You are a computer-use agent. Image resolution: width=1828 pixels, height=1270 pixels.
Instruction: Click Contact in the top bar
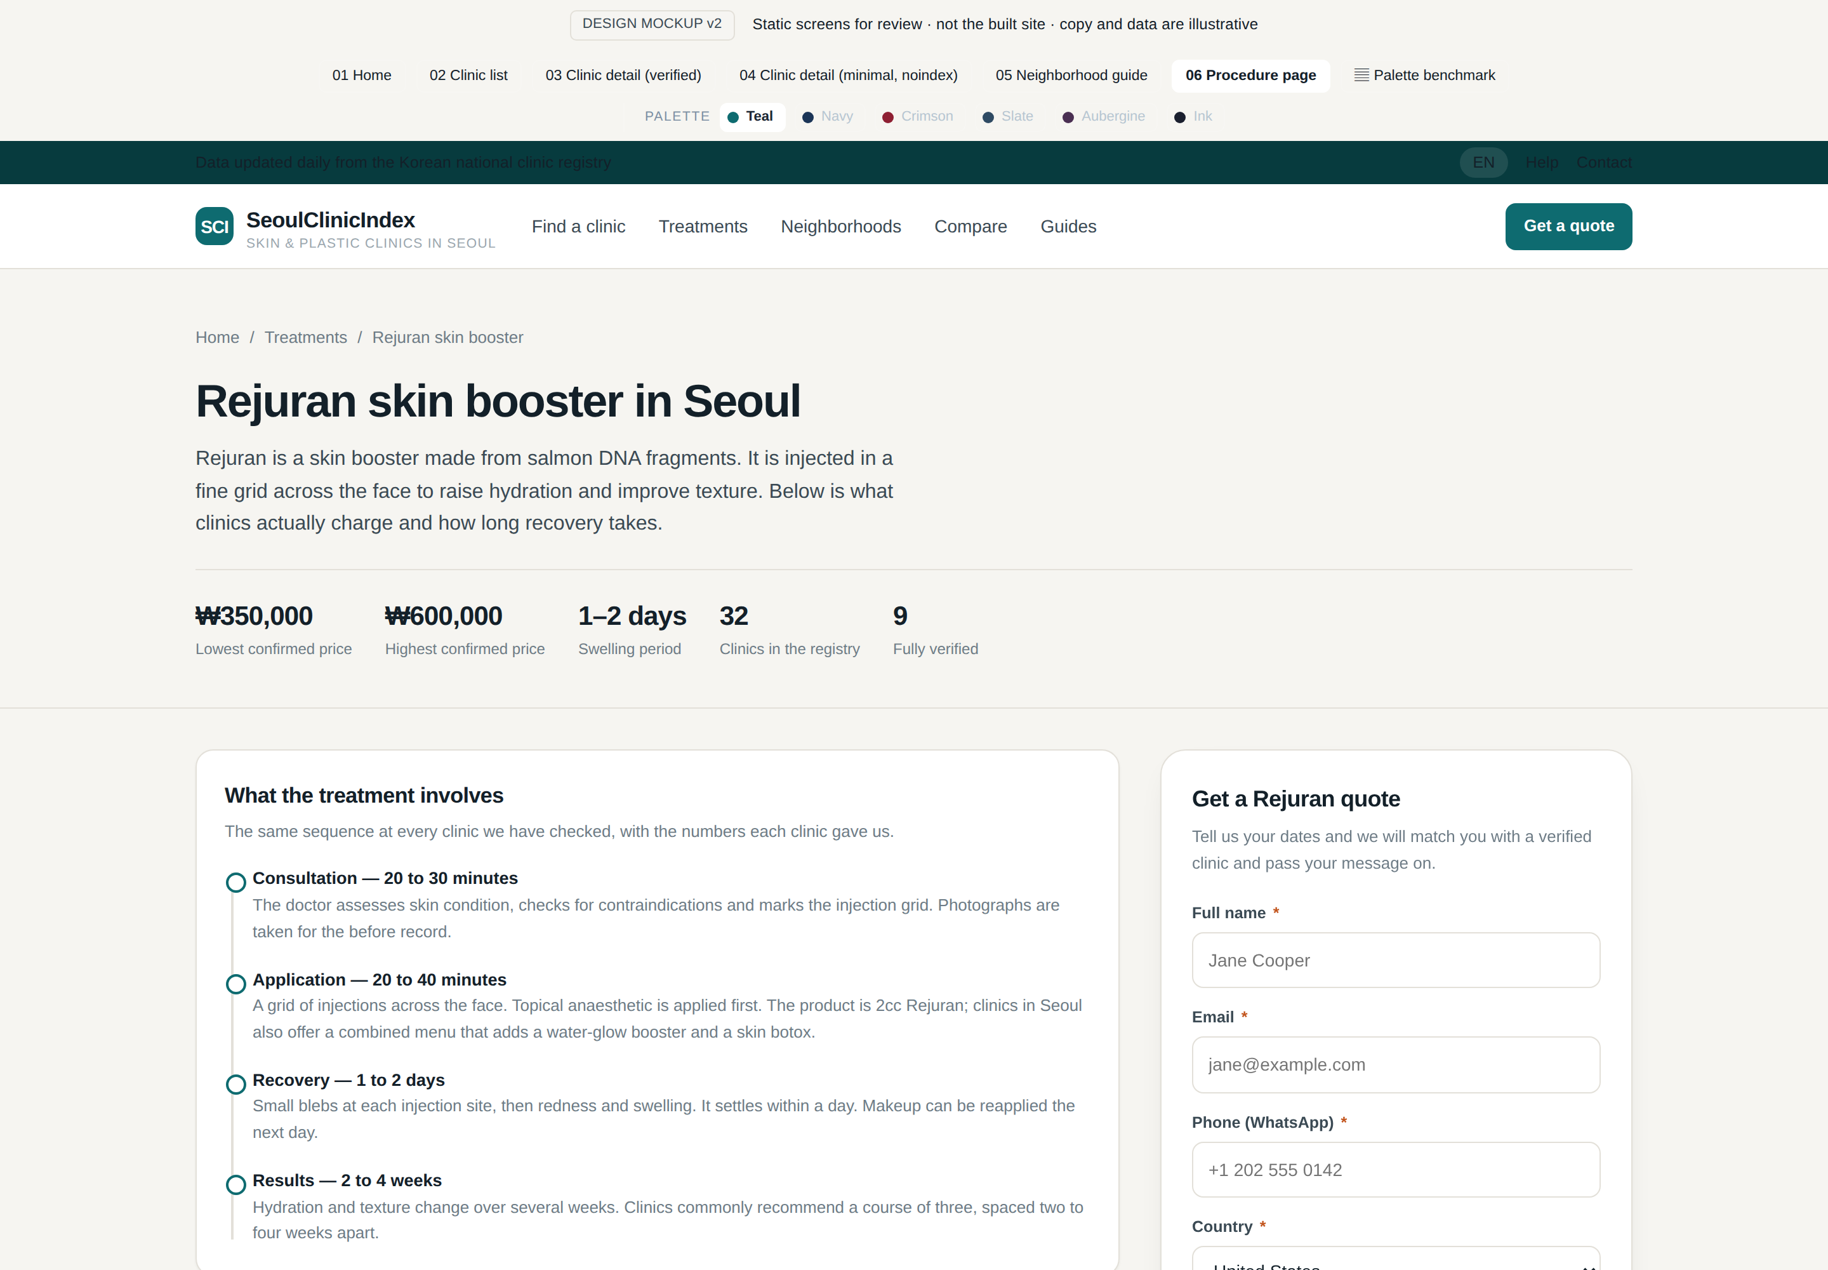tap(1604, 163)
